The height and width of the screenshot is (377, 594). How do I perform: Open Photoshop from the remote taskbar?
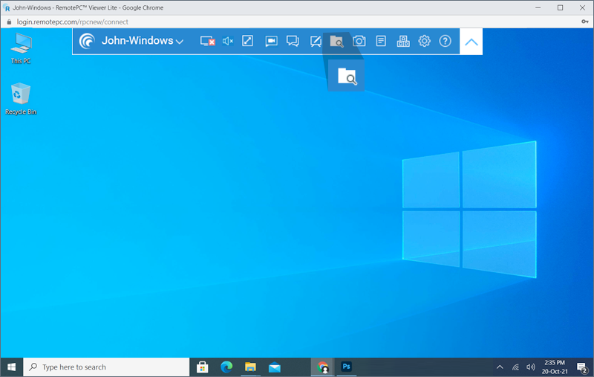click(x=346, y=367)
